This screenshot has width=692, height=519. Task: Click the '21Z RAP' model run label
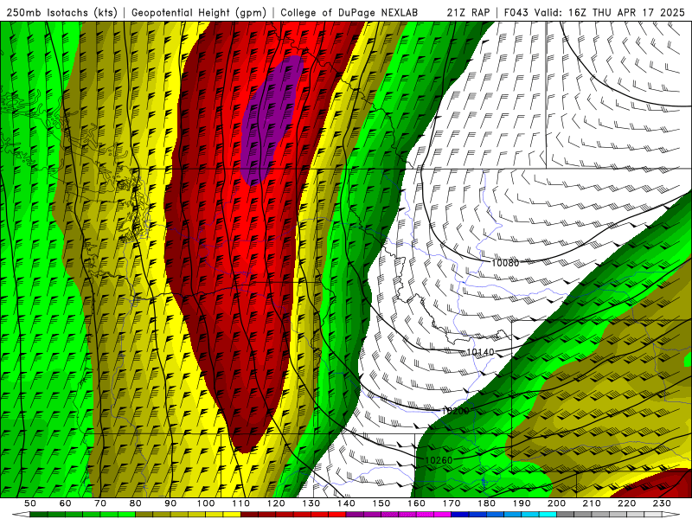click(468, 12)
